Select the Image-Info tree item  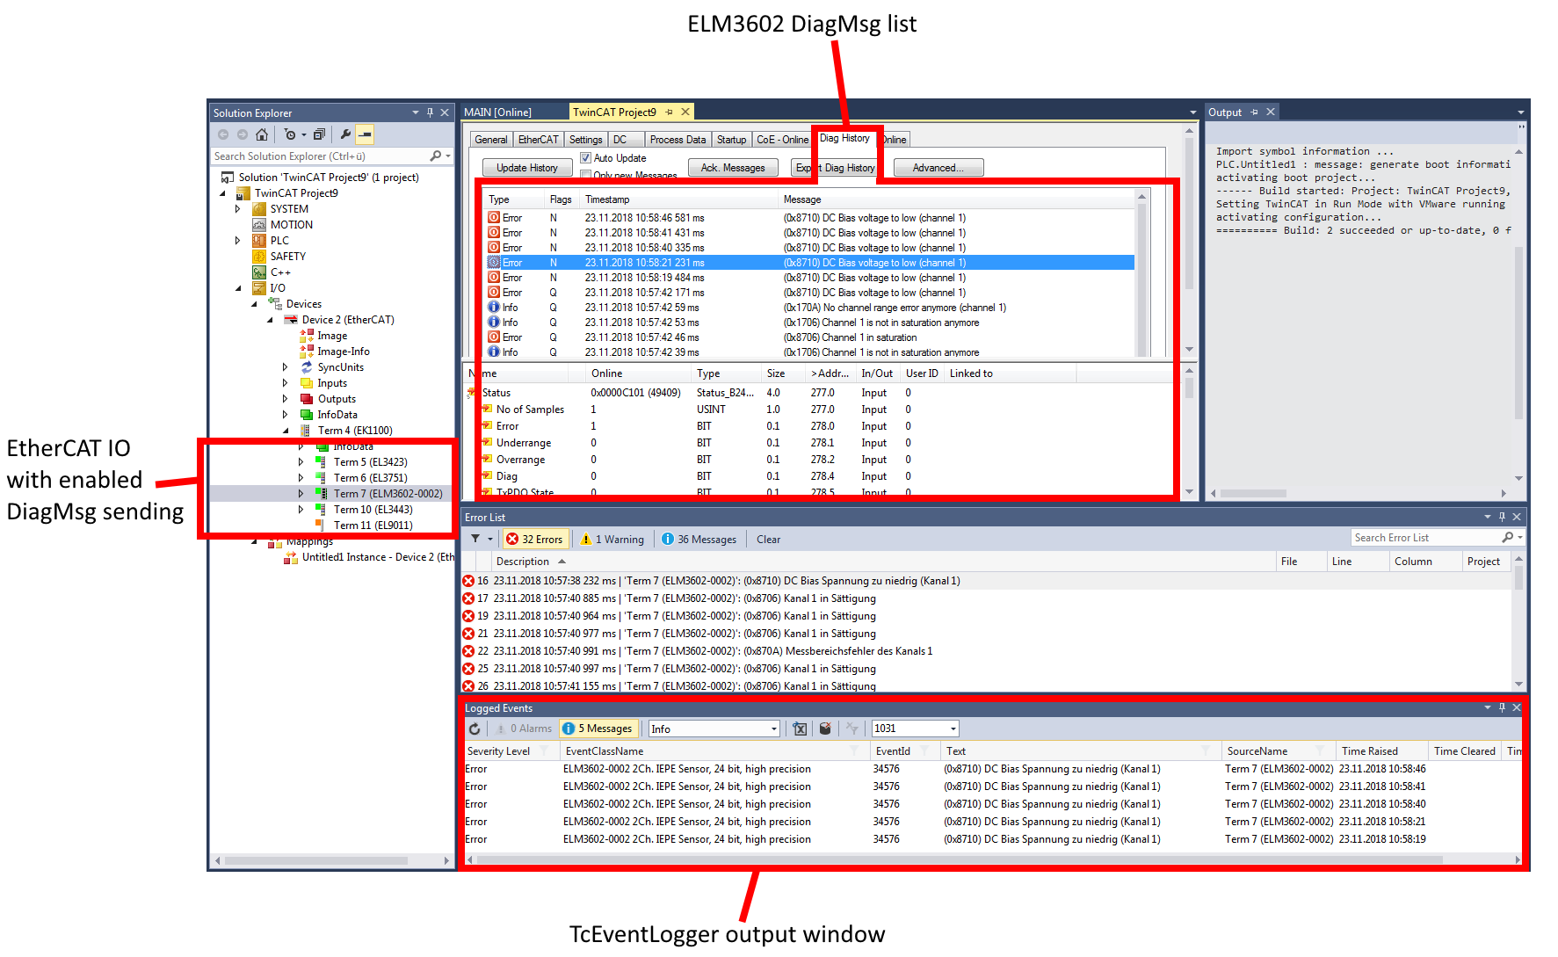pyautogui.click(x=344, y=352)
